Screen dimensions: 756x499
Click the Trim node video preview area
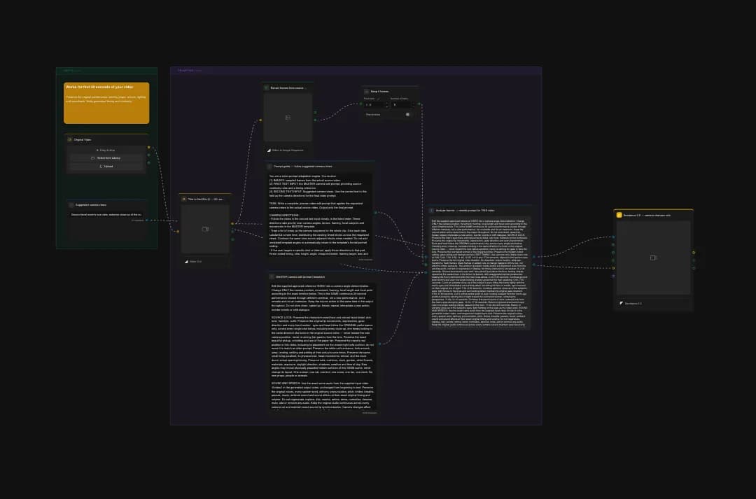click(205, 229)
